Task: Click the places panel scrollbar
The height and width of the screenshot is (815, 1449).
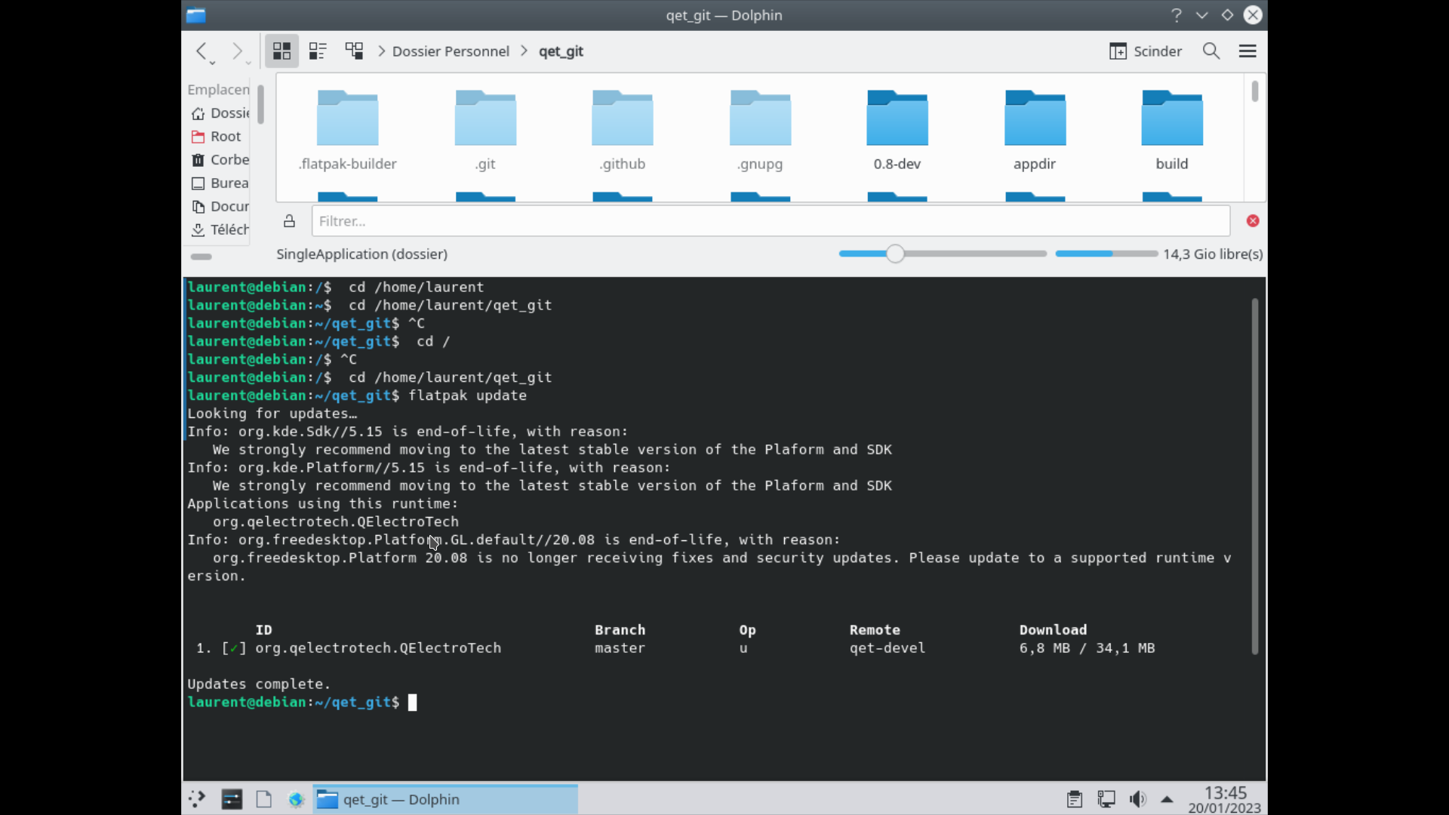Action: click(x=260, y=104)
